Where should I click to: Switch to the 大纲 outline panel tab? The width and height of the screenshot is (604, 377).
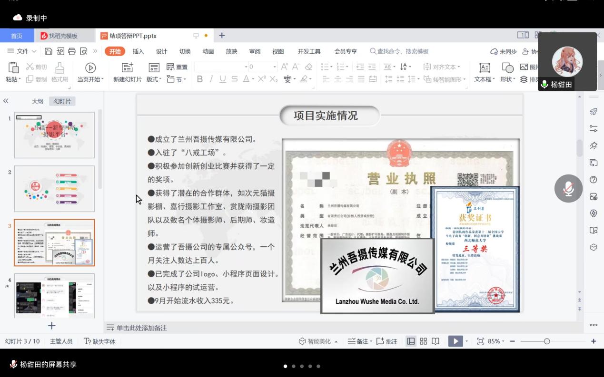tap(38, 101)
